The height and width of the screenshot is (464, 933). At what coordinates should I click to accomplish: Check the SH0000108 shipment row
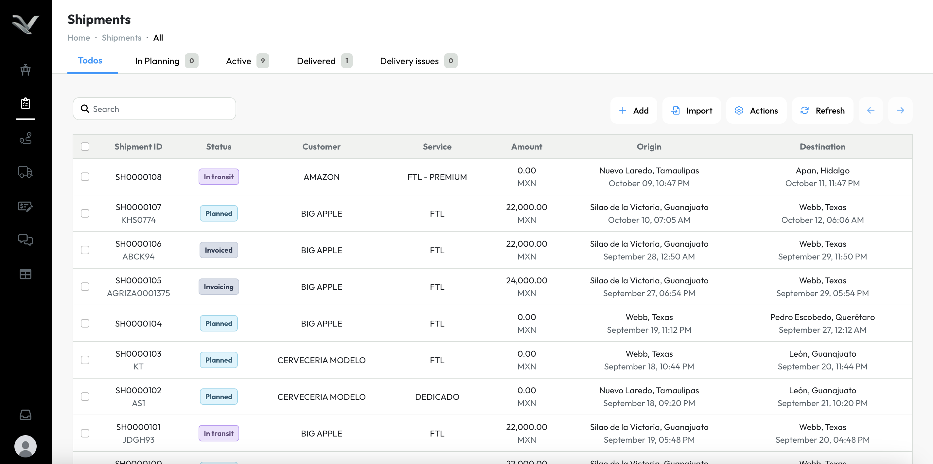click(x=85, y=177)
